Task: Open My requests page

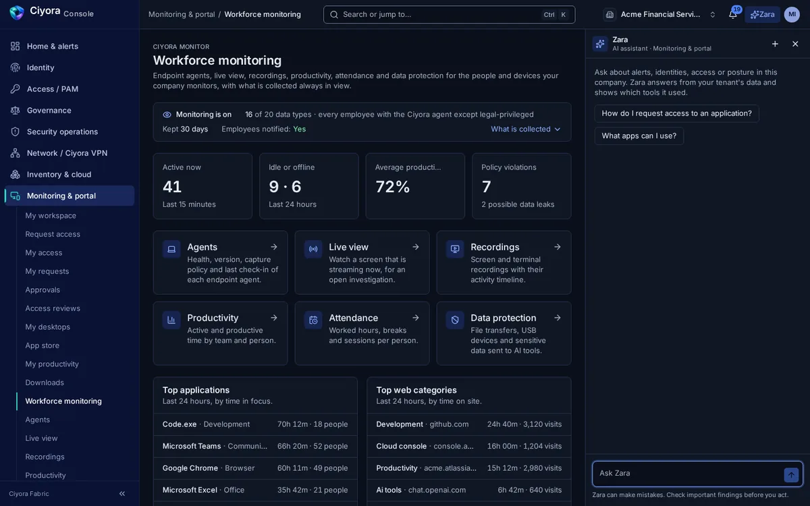Action: [x=75, y=271]
